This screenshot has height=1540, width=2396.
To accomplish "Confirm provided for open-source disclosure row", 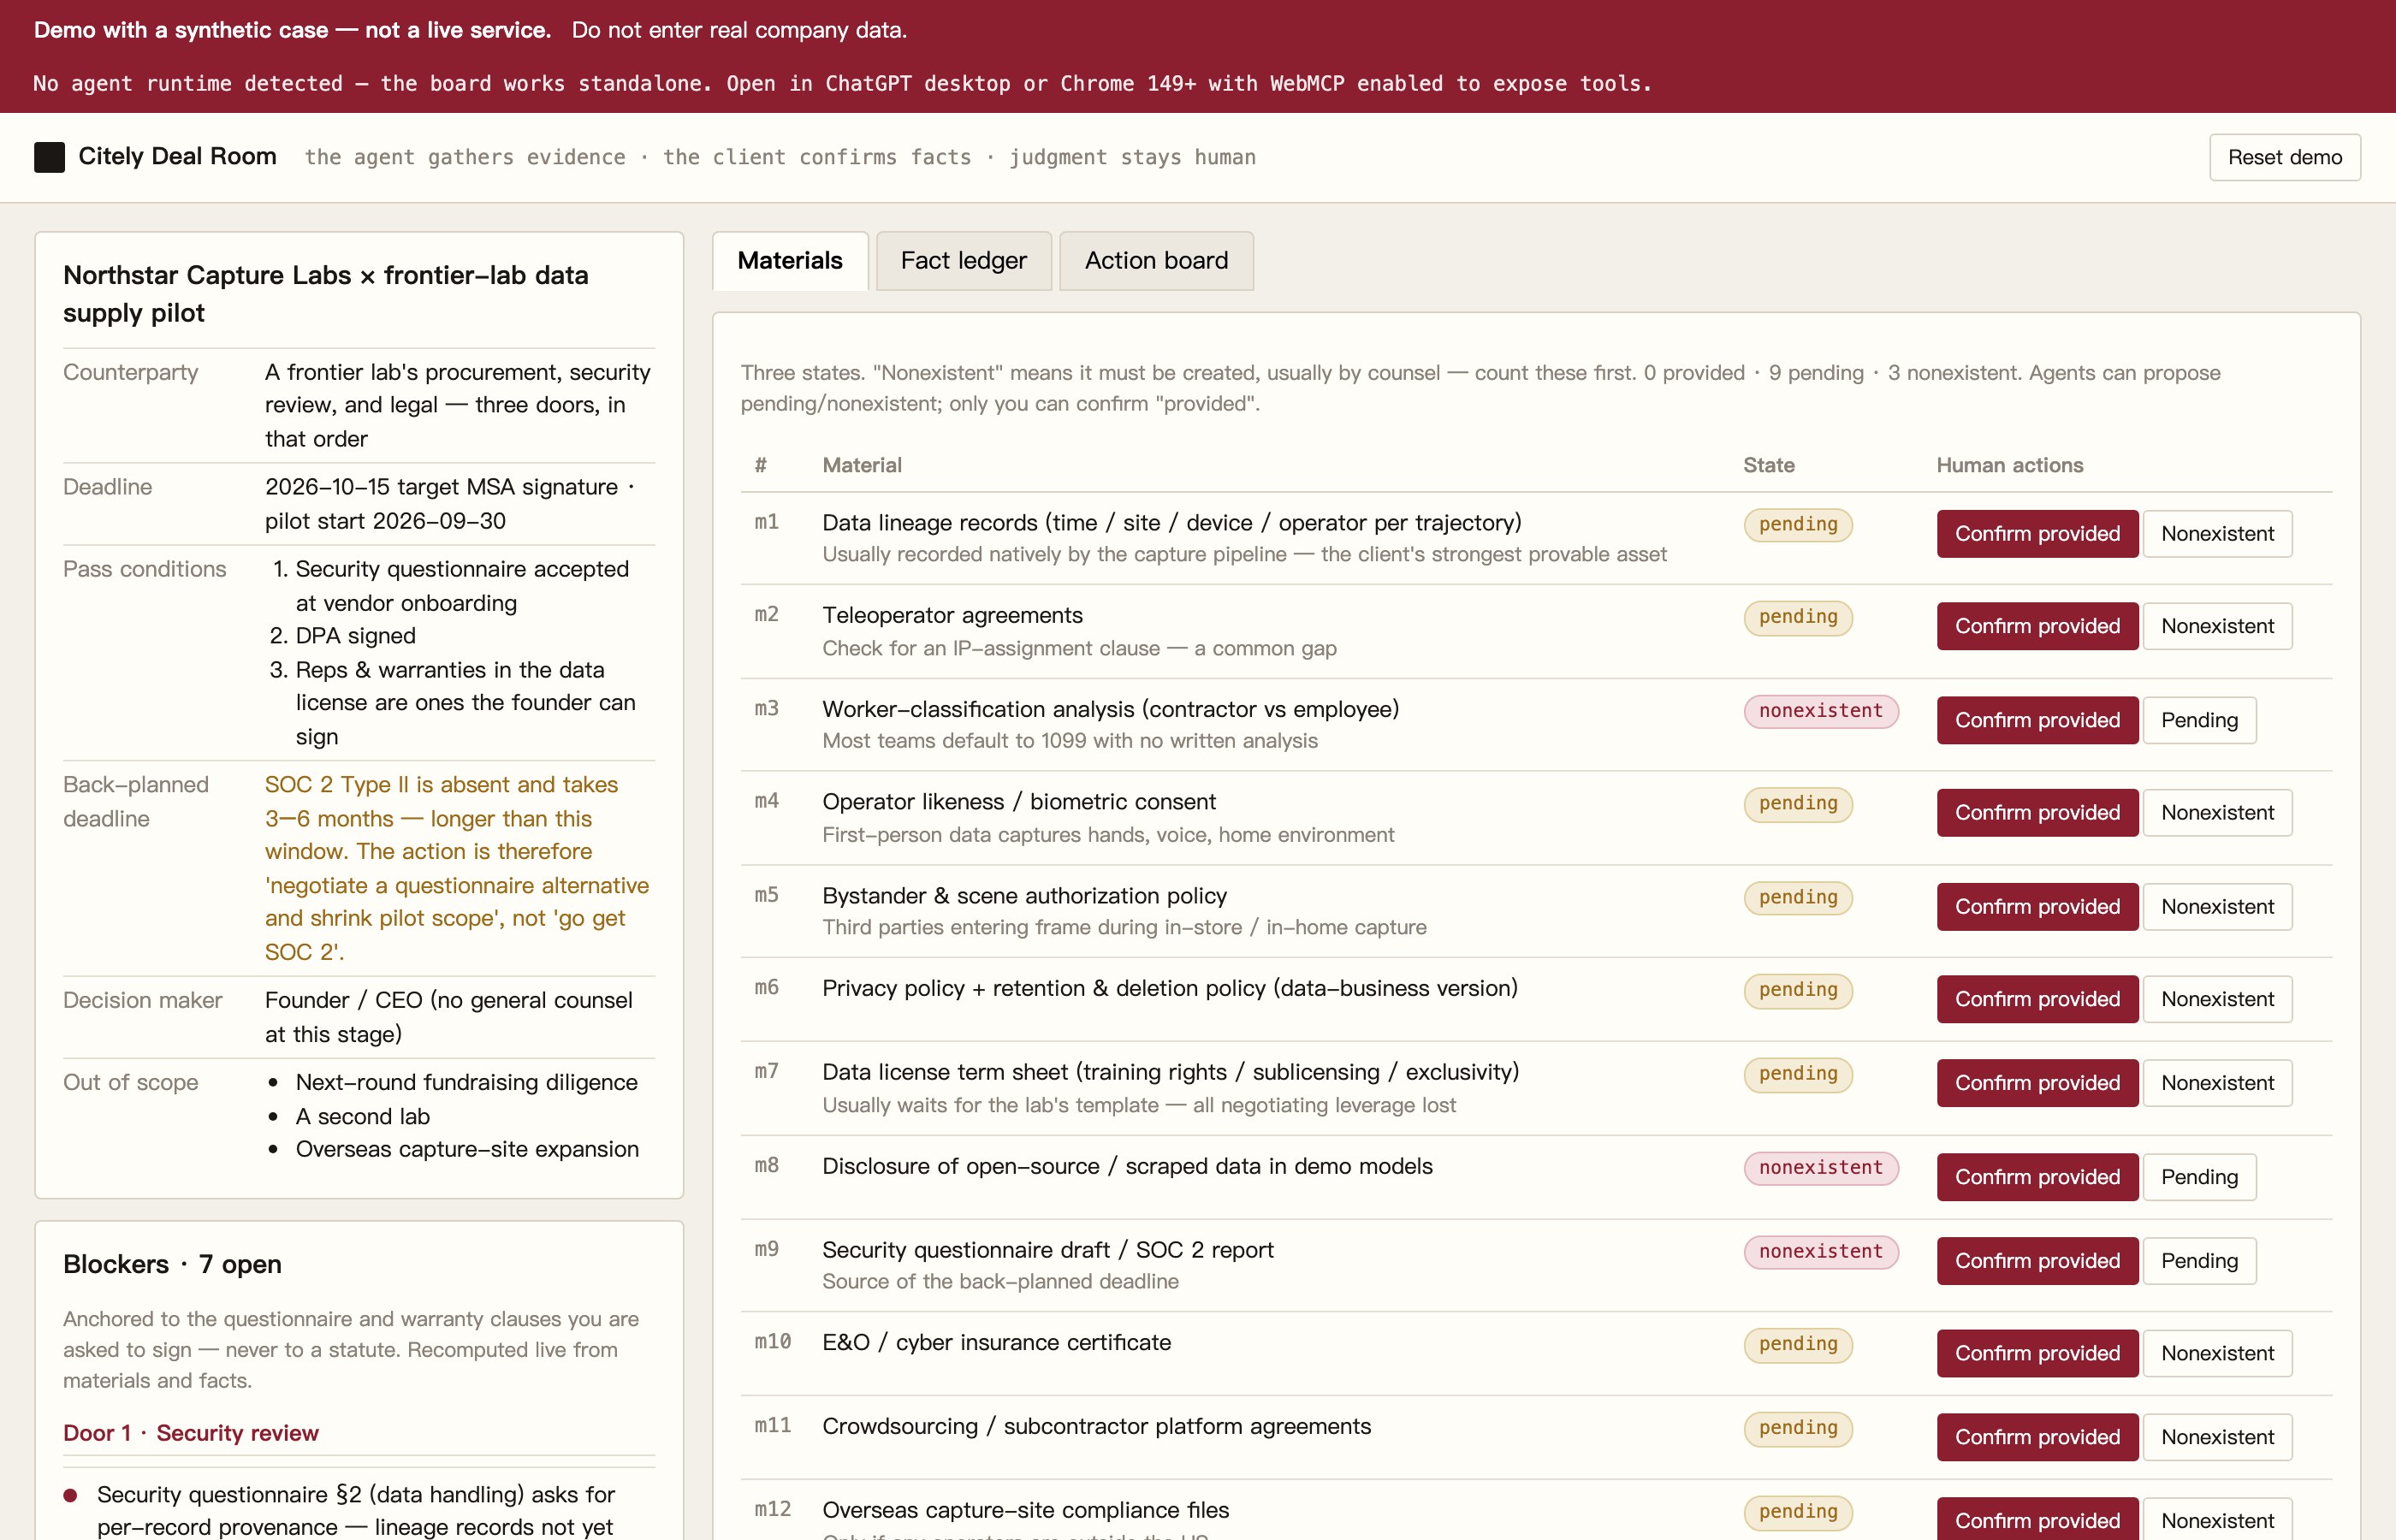I will click(x=2037, y=1177).
